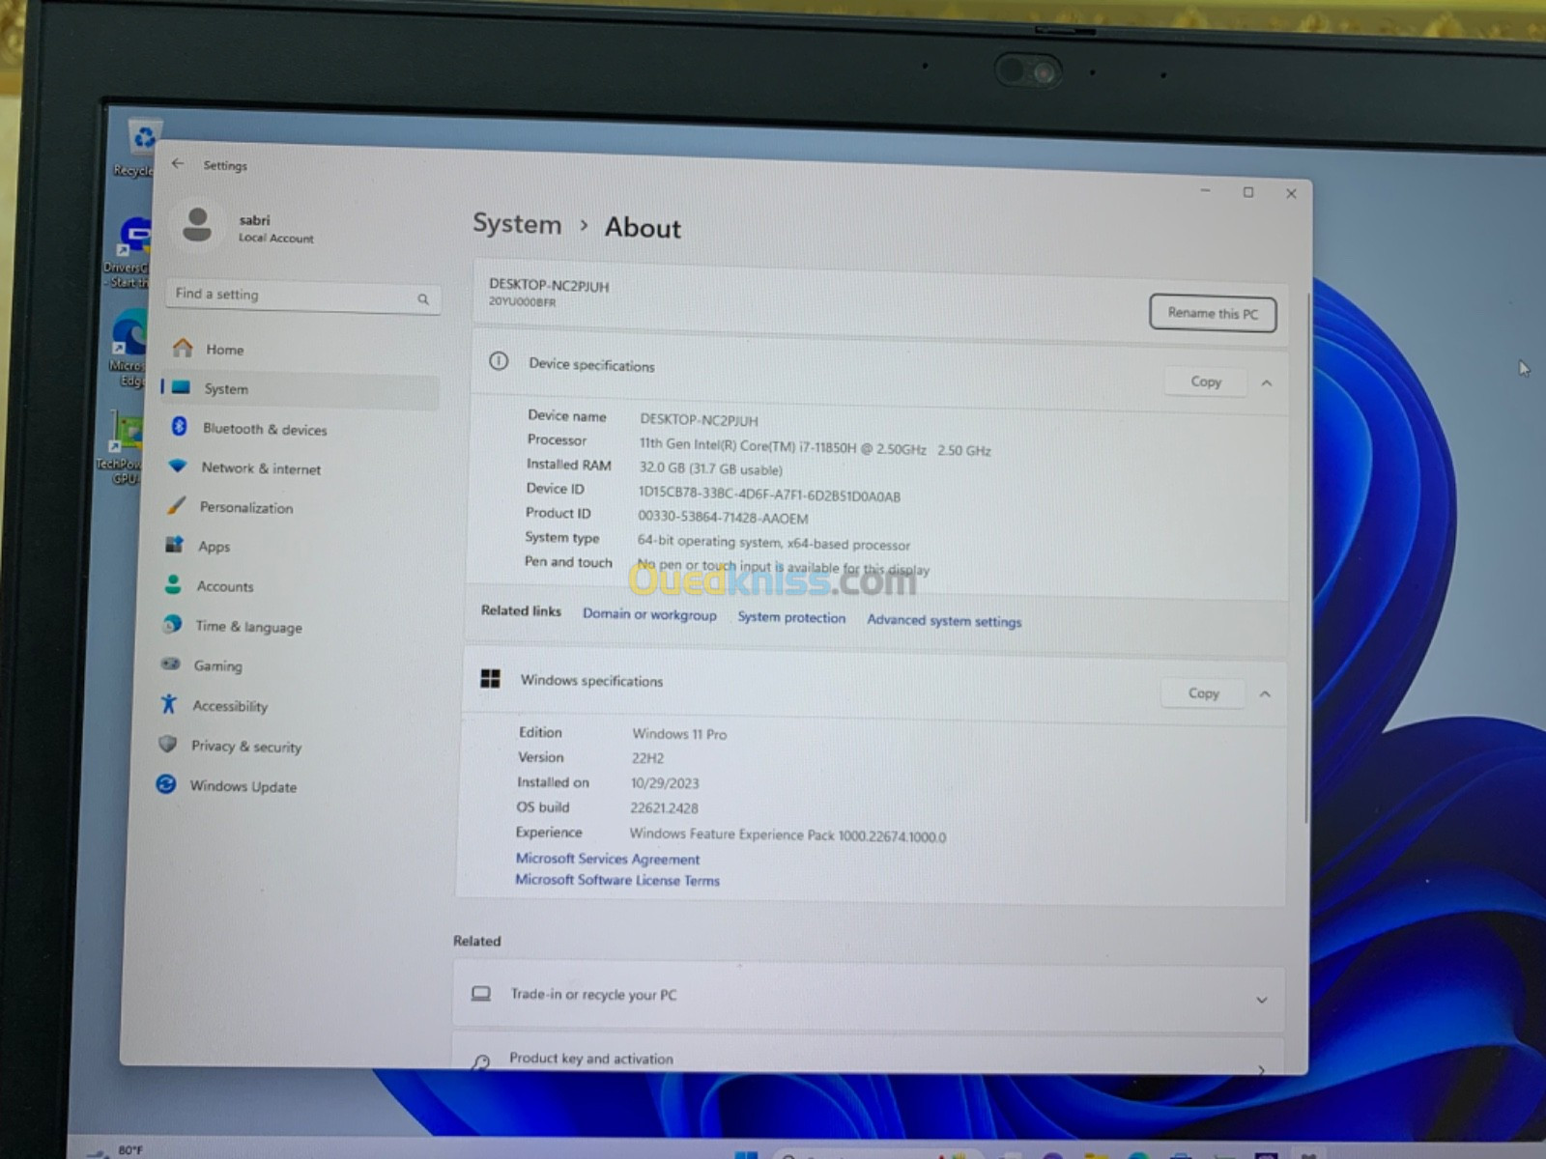The height and width of the screenshot is (1159, 1546).
Task: Click the search magnifier icon
Action: tap(423, 299)
